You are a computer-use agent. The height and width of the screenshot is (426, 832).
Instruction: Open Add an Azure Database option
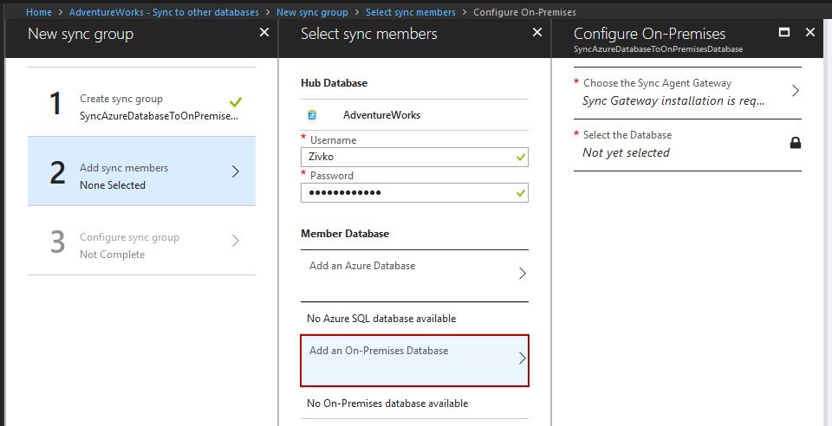pos(414,274)
